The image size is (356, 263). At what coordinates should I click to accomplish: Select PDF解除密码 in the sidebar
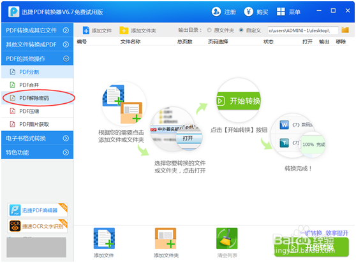click(x=37, y=98)
